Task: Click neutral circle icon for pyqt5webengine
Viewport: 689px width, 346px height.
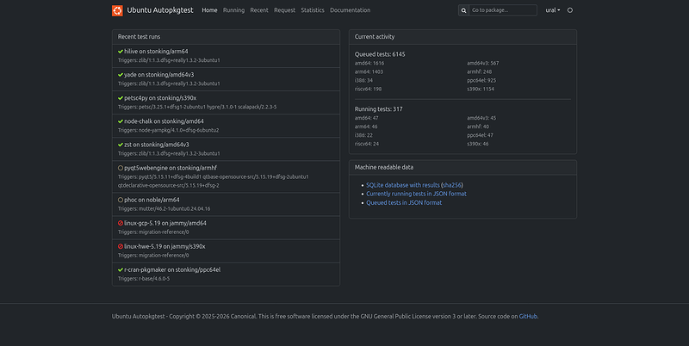Action: [121, 168]
